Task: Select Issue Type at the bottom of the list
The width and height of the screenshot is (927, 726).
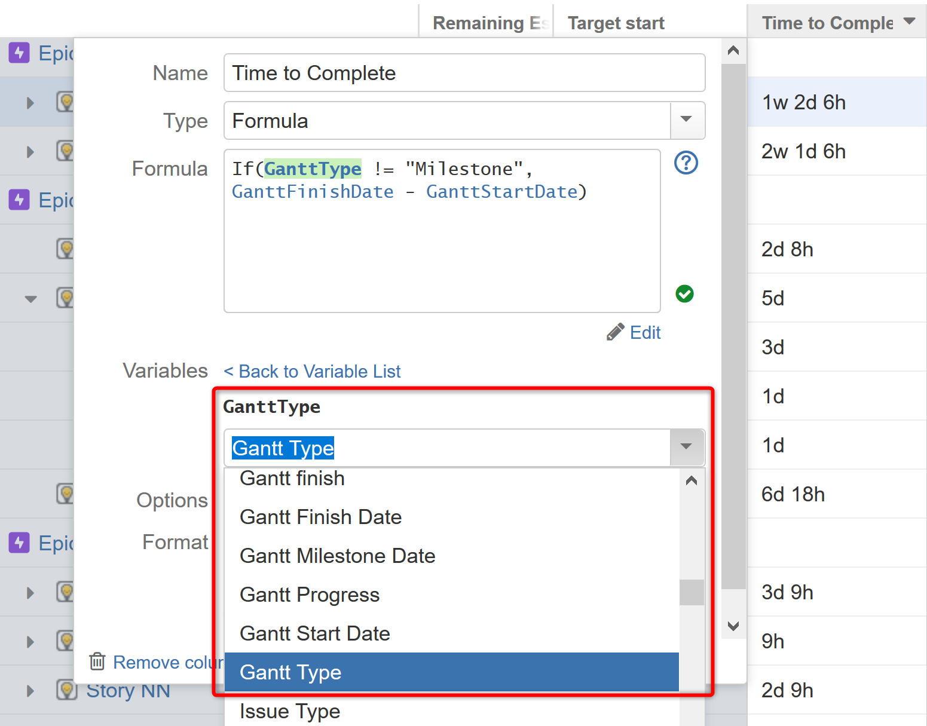Action: 290,711
